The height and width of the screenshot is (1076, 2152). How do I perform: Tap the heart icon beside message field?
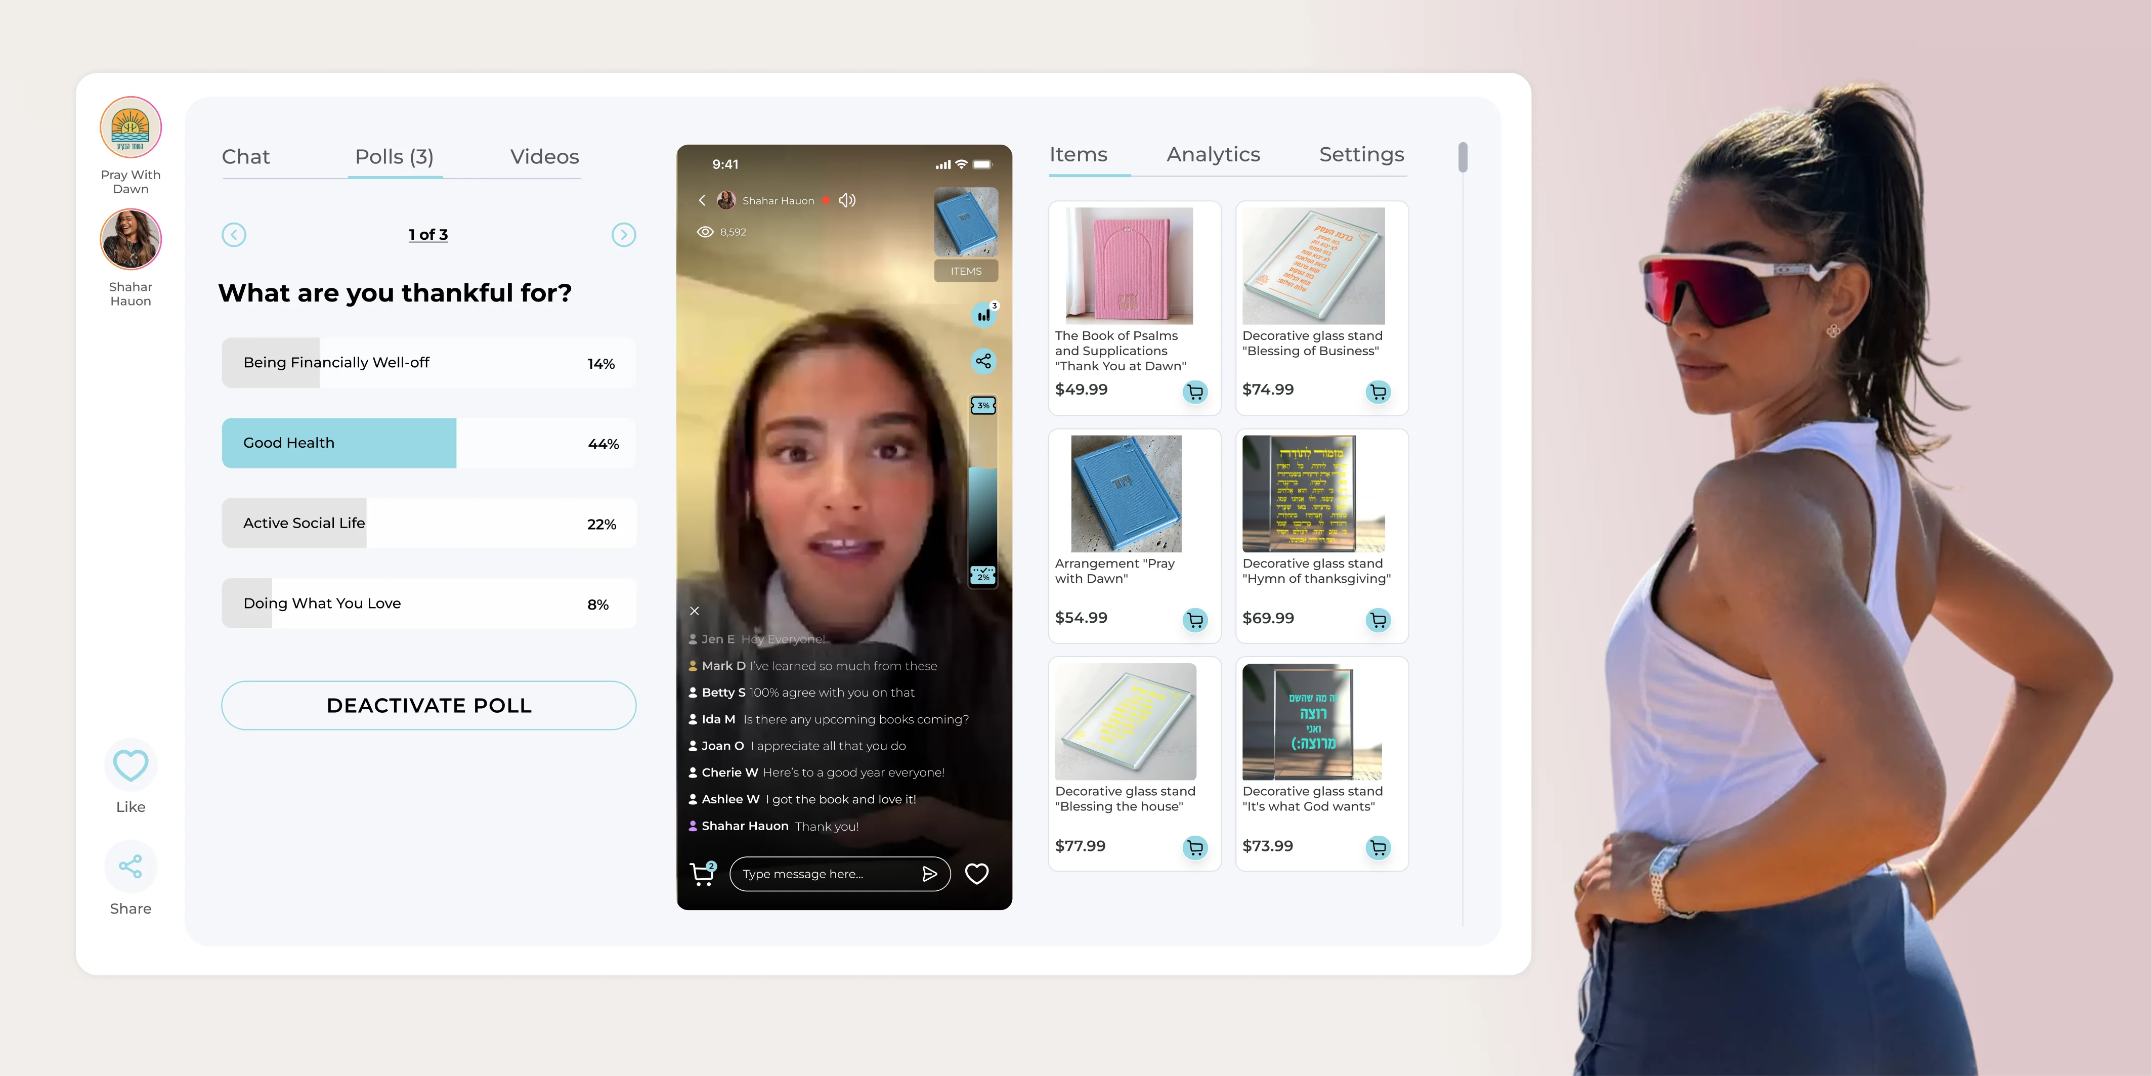pyautogui.click(x=976, y=874)
